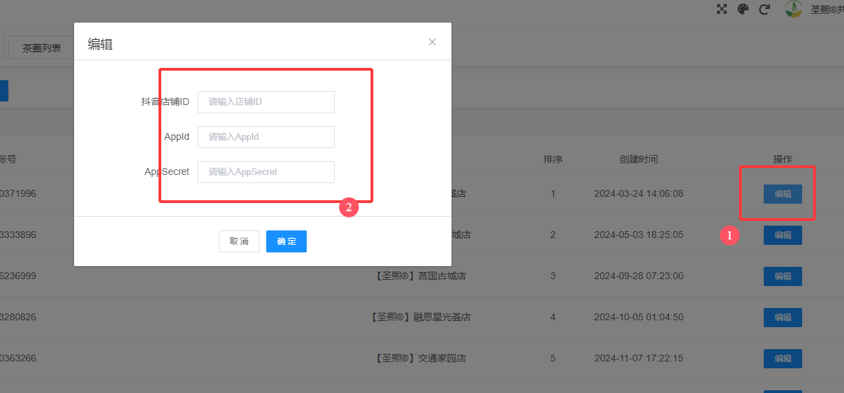The image size is (844, 393).
Task: Select the 【圣熙®】融恩星光荟店 cell
Action: pyautogui.click(x=421, y=318)
